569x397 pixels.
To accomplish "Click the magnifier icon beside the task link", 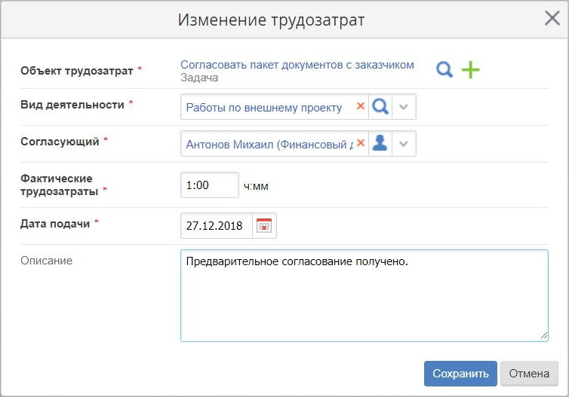I will coord(445,70).
